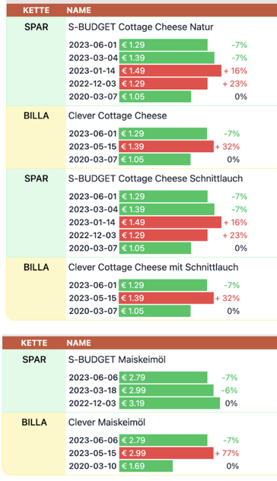Select the red € 2.99 bar for Clever Maiskeimöl
This screenshot has height=481, width=277.
click(x=166, y=453)
